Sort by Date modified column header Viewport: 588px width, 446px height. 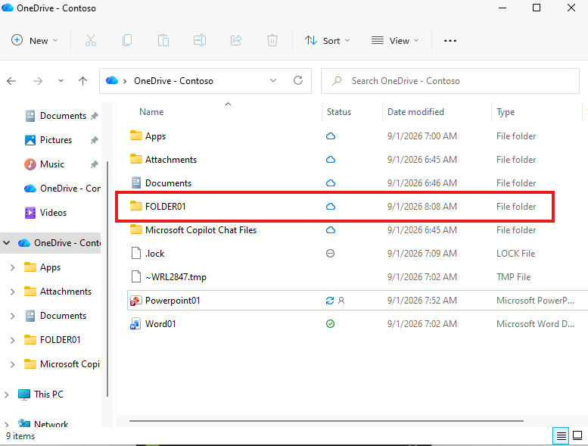[415, 112]
